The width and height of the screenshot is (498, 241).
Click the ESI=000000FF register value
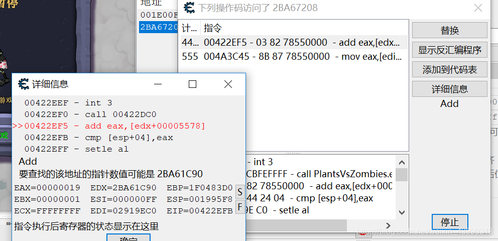(x=123, y=199)
